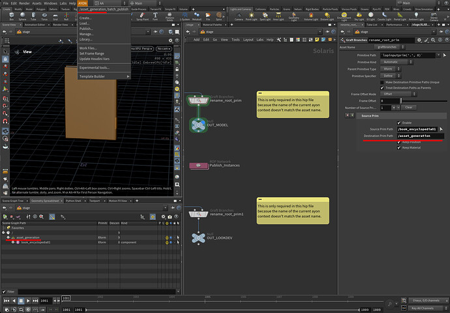Click the Filter text field
This screenshot has width=450, height=313.
[96, 291]
